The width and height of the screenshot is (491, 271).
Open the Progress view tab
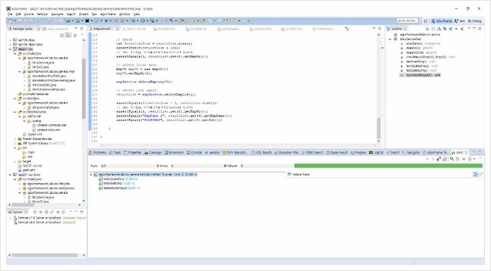[358, 152]
